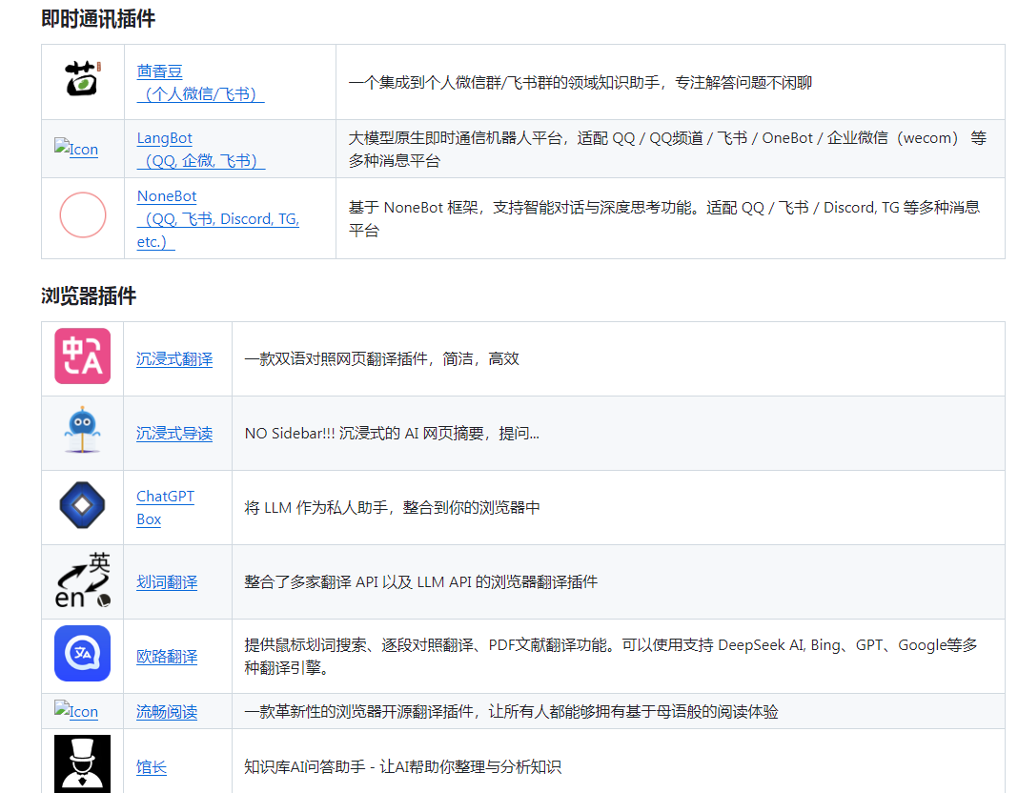Click the blue octopus 沉浸式导读 icon
Screen dimensions: 1018x793
coord(83,433)
